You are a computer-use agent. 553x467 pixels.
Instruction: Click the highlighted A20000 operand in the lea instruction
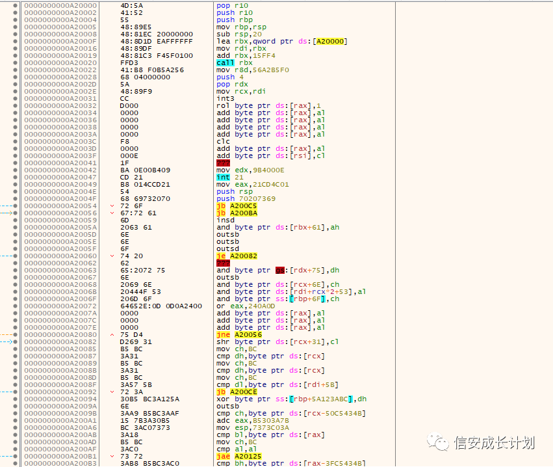[x=330, y=41]
